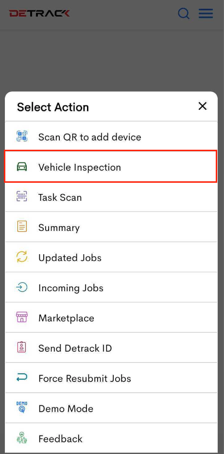Click the orange Summary document icon
The width and height of the screenshot is (224, 454).
(22, 227)
